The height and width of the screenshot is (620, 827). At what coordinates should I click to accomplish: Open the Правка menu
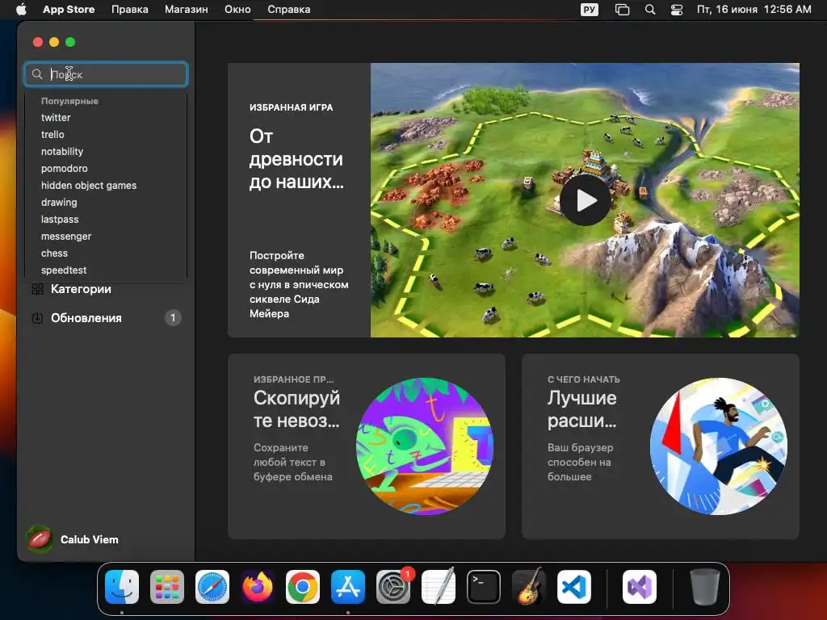point(130,10)
